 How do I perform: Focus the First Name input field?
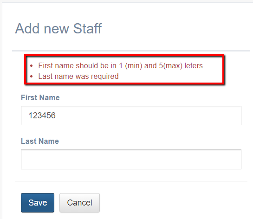coord(131,116)
